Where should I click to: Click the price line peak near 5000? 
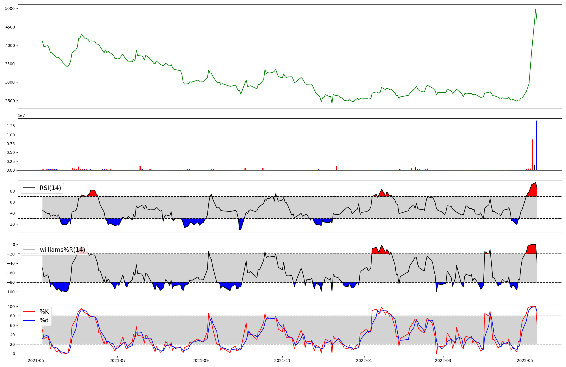535,9
